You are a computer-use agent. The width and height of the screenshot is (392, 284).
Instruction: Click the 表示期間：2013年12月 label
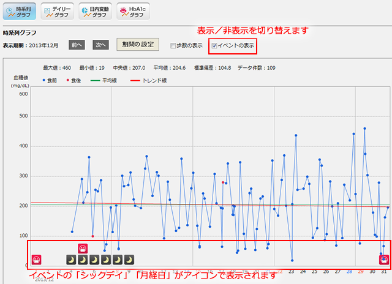(31, 45)
